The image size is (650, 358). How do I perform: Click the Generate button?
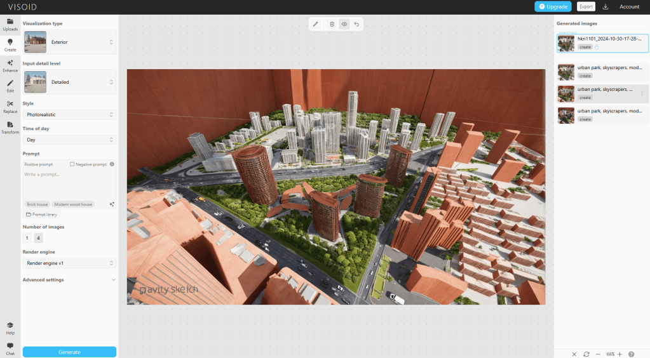[x=69, y=352]
